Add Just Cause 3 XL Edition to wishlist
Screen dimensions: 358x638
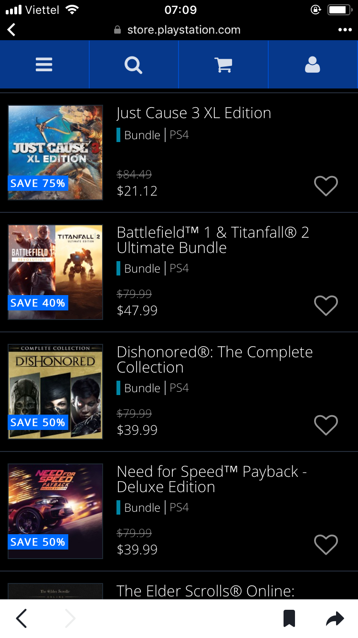[x=326, y=186]
